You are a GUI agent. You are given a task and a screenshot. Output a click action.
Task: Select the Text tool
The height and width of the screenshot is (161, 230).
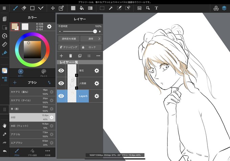coord(156,8)
